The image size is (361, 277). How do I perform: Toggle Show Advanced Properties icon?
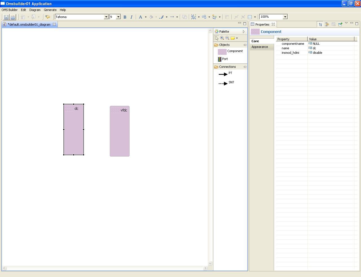(x=327, y=24)
